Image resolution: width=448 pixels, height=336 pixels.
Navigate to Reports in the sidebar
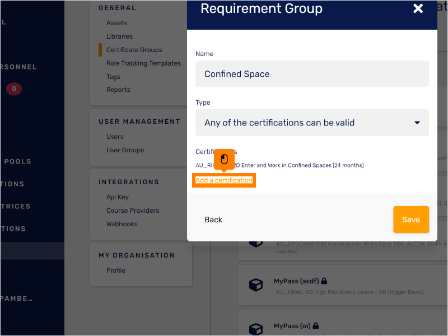[x=118, y=89]
